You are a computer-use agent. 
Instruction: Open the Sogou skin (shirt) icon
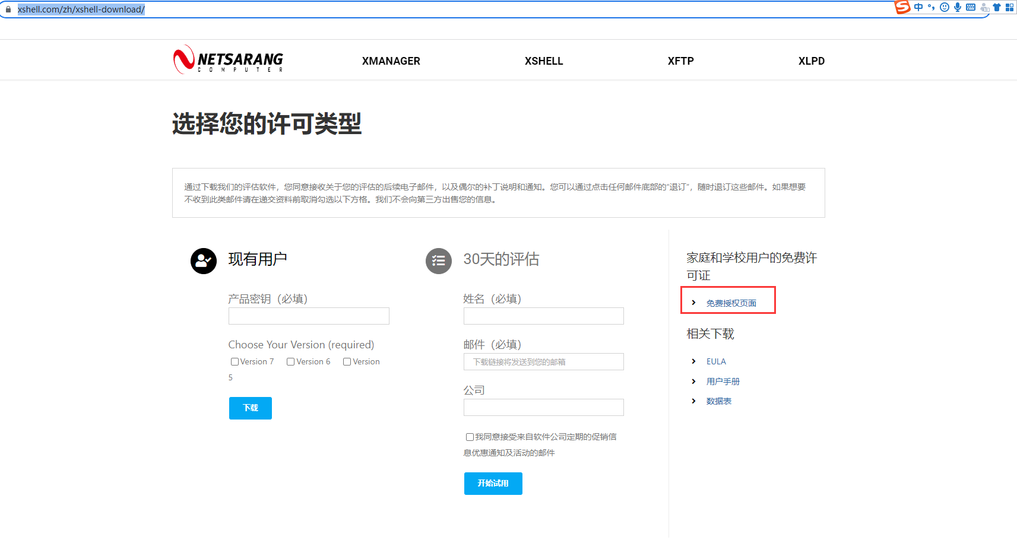[997, 7]
